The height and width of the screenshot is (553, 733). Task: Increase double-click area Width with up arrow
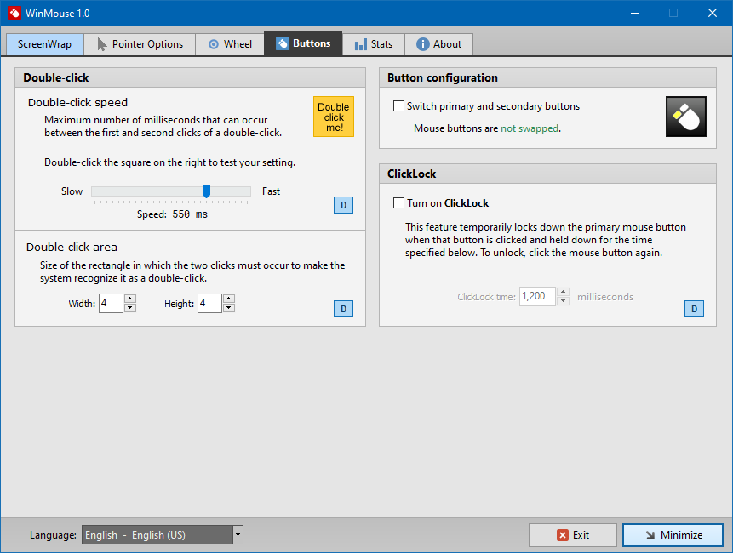coord(130,299)
